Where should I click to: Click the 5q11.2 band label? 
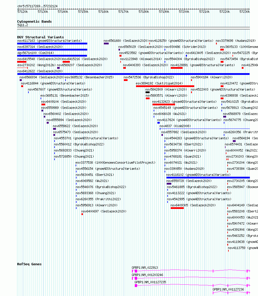[23, 25]
